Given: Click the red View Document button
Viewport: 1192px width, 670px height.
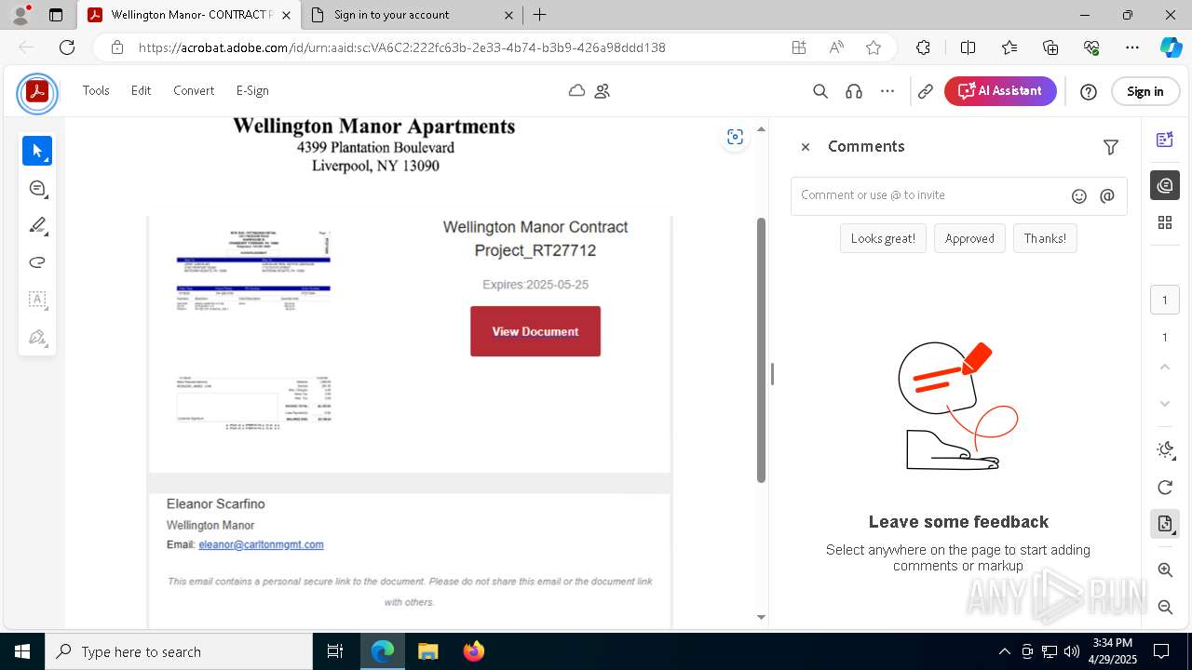Looking at the screenshot, I should tap(535, 331).
